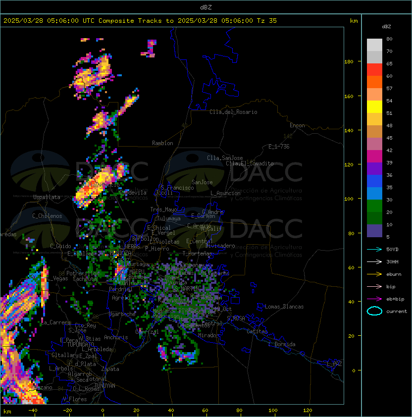The image size is (412, 417).
Task: Click the cyan ellipse marked current
Action: (374, 311)
